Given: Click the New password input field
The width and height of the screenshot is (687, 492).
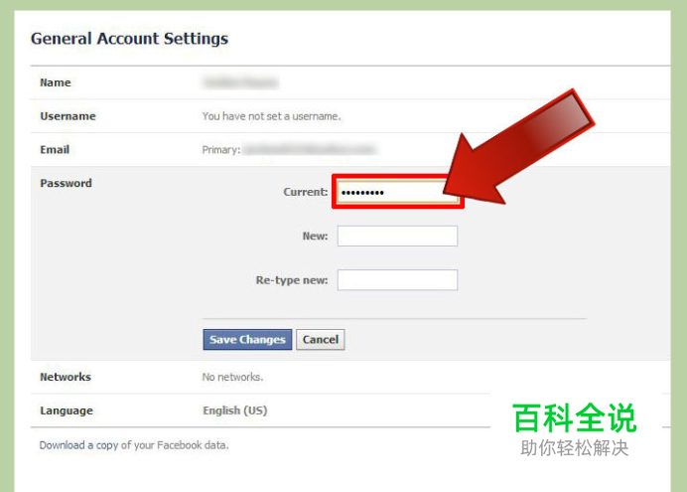Looking at the screenshot, I should click(397, 236).
